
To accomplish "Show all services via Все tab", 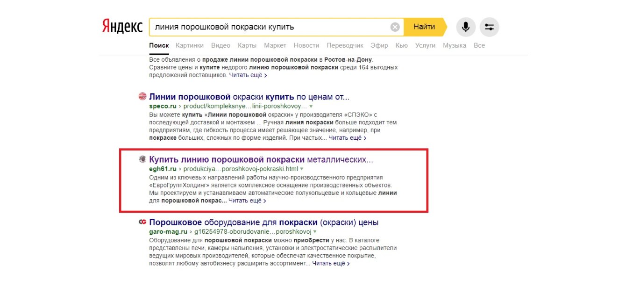I will coord(479,45).
